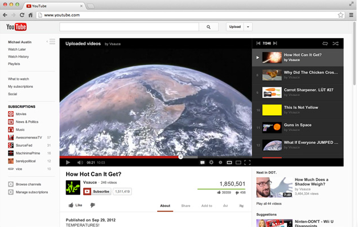Select the Share tab
The image size is (358, 227).
tap(186, 206)
